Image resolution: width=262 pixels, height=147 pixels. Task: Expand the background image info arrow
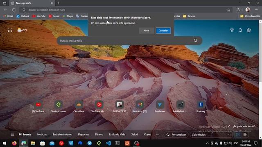[x=229, y=126]
